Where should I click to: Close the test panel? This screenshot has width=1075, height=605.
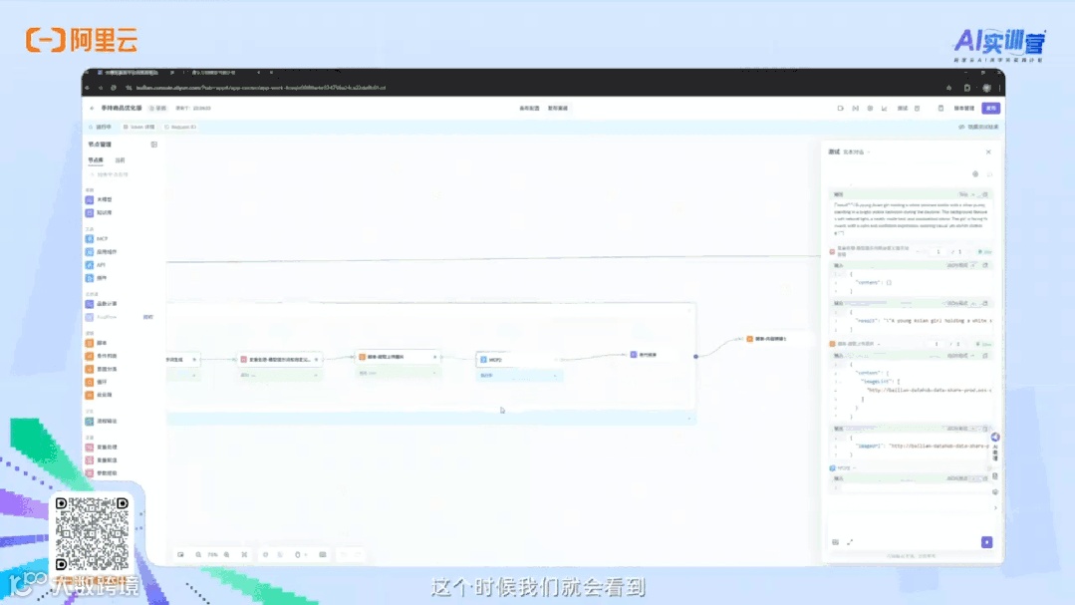pos(988,152)
